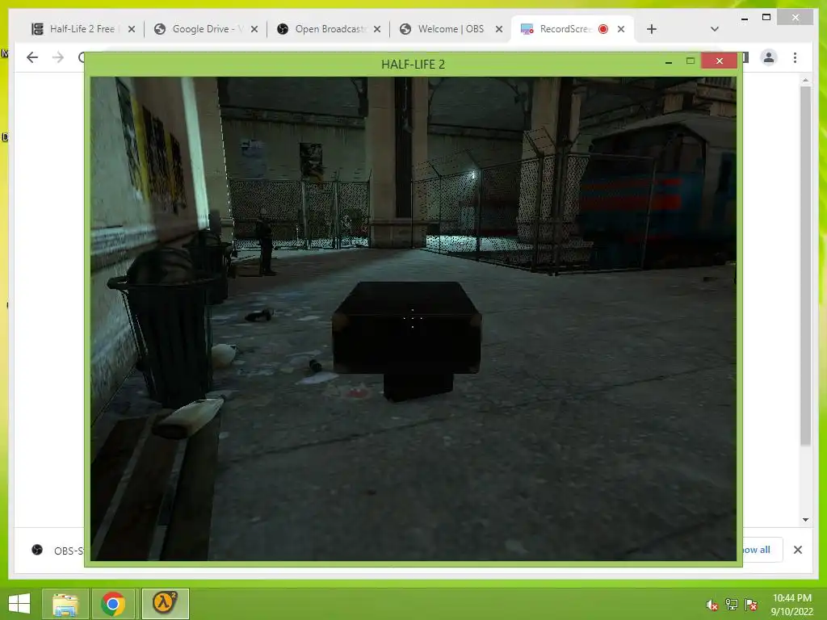827x620 pixels.
Task: Close the Half-Life 2 Free tab
Action: point(132,30)
